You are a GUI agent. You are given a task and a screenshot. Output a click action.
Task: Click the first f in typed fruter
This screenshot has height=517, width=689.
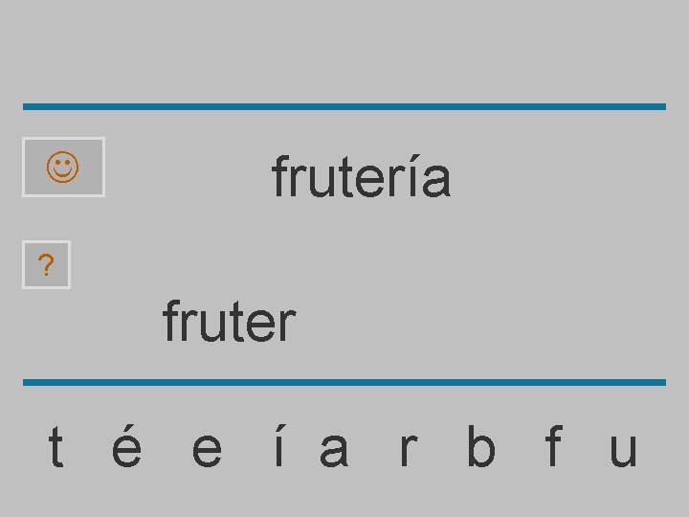click(x=171, y=322)
